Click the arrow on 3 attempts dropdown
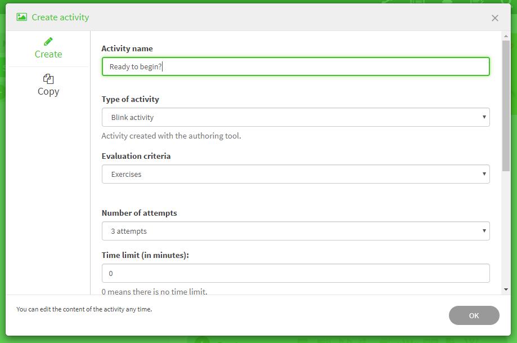This screenshot has width=517, height=343. (x=484, y=231)
